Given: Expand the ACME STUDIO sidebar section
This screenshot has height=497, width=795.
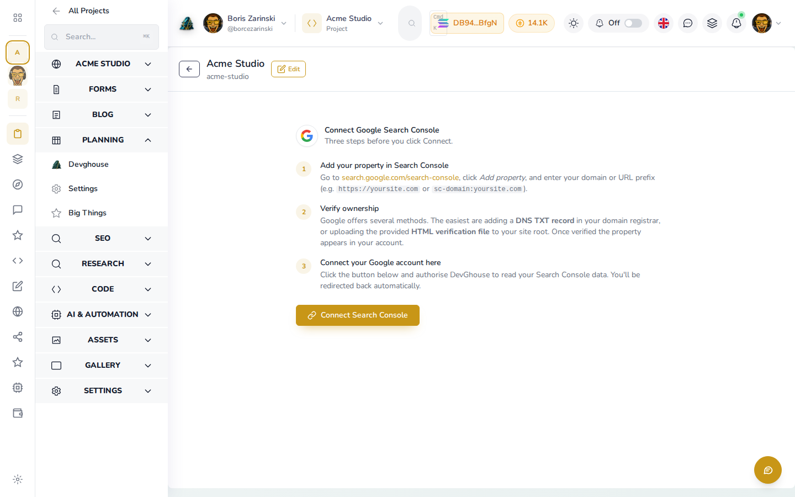Looking at the screenshot, I should 102,64.
